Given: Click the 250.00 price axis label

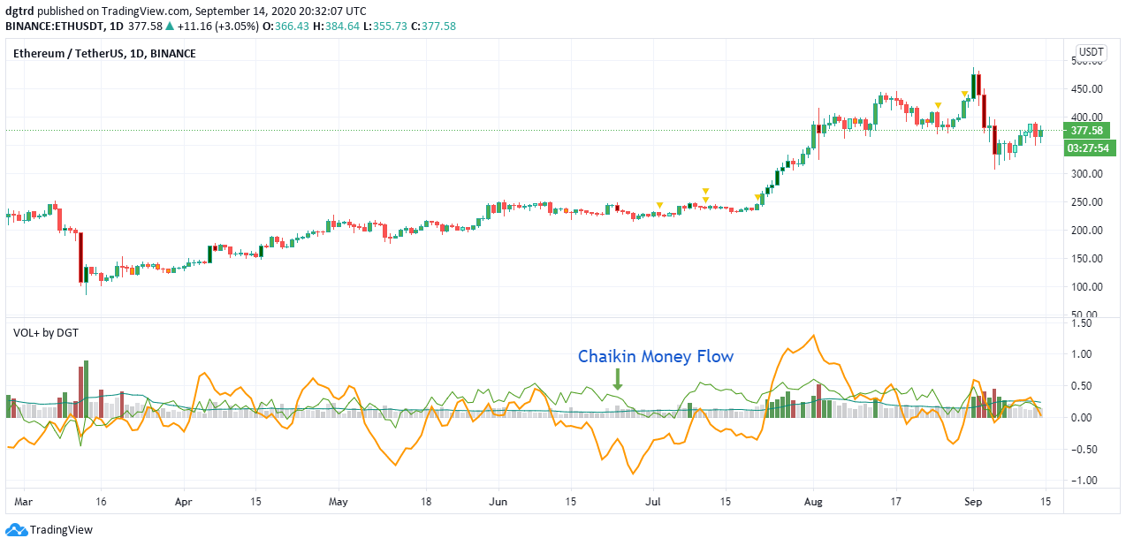Looking at the screenshot, I should (x=1087, y=202).
